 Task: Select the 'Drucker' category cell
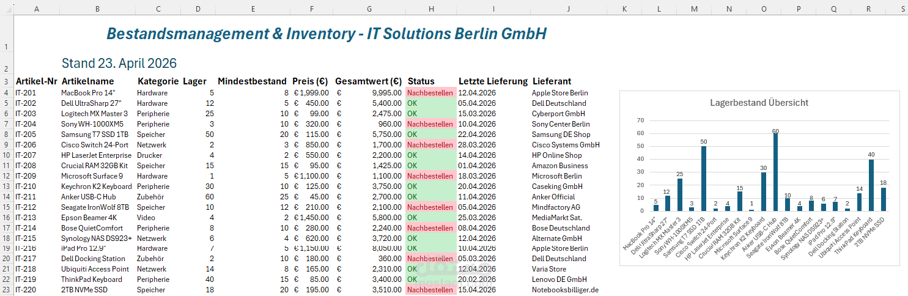[x=158, y=155]
